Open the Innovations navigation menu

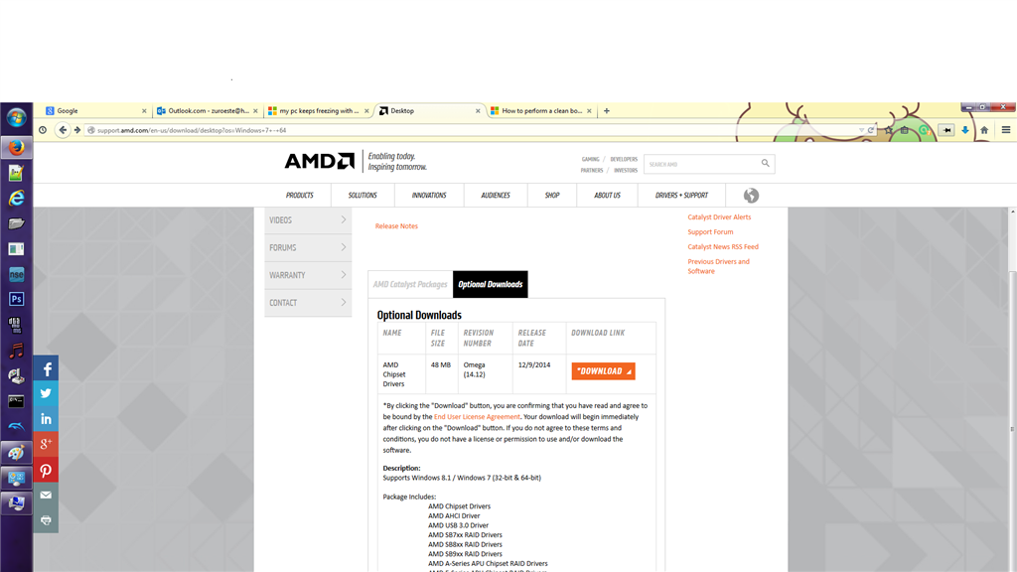coord(429,196)
